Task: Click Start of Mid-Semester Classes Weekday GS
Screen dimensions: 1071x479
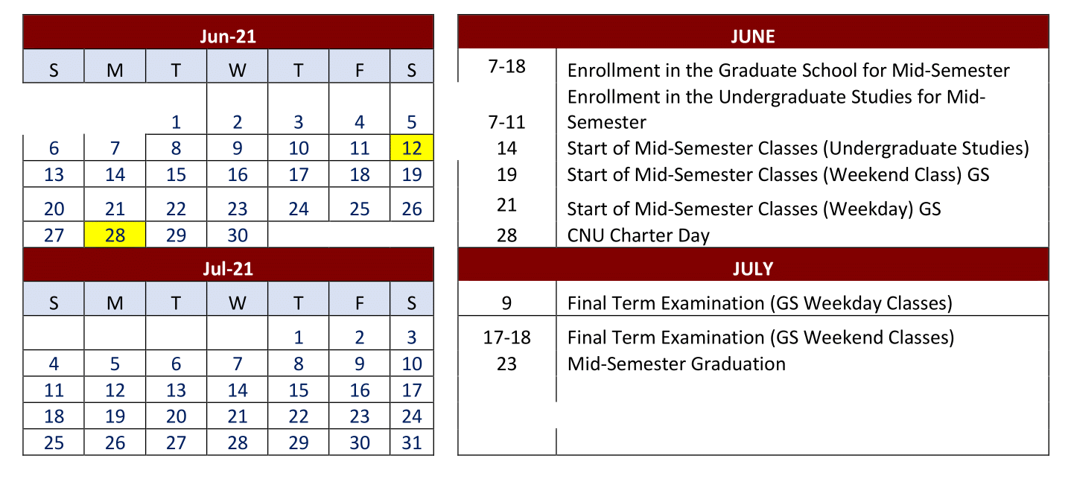Action: coord(754,209)
